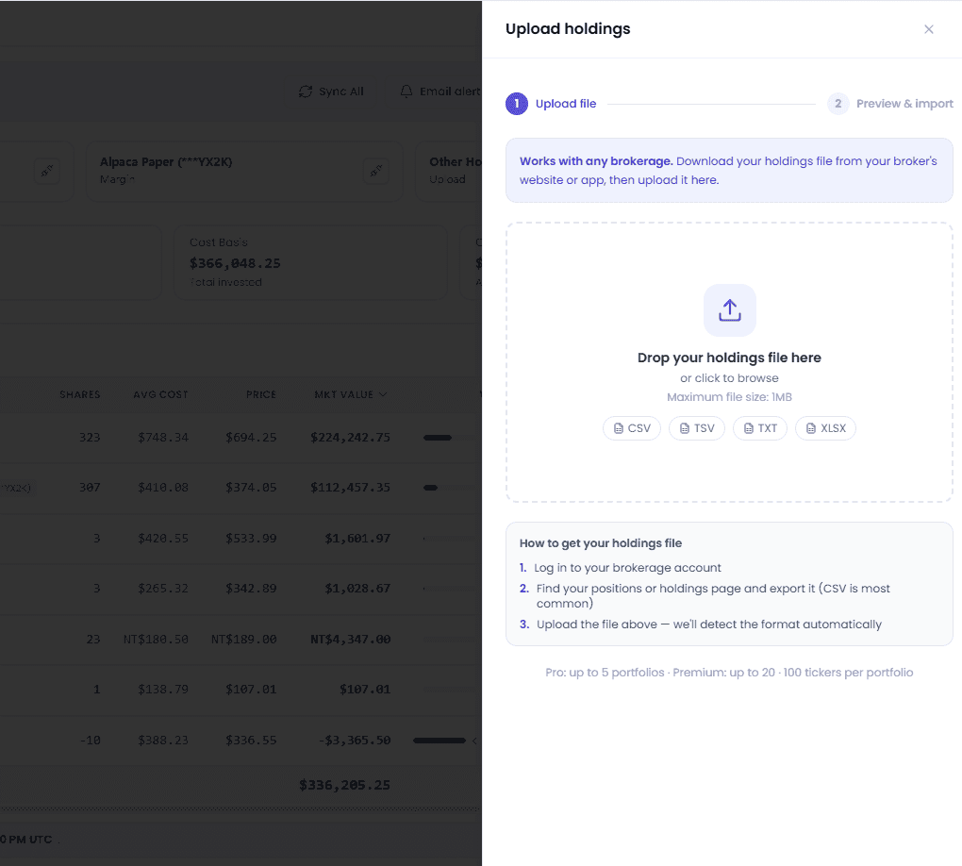962x866 pixels.
Task: Click the 'Works with any brokerage.' notice
Action: (729, 171)
